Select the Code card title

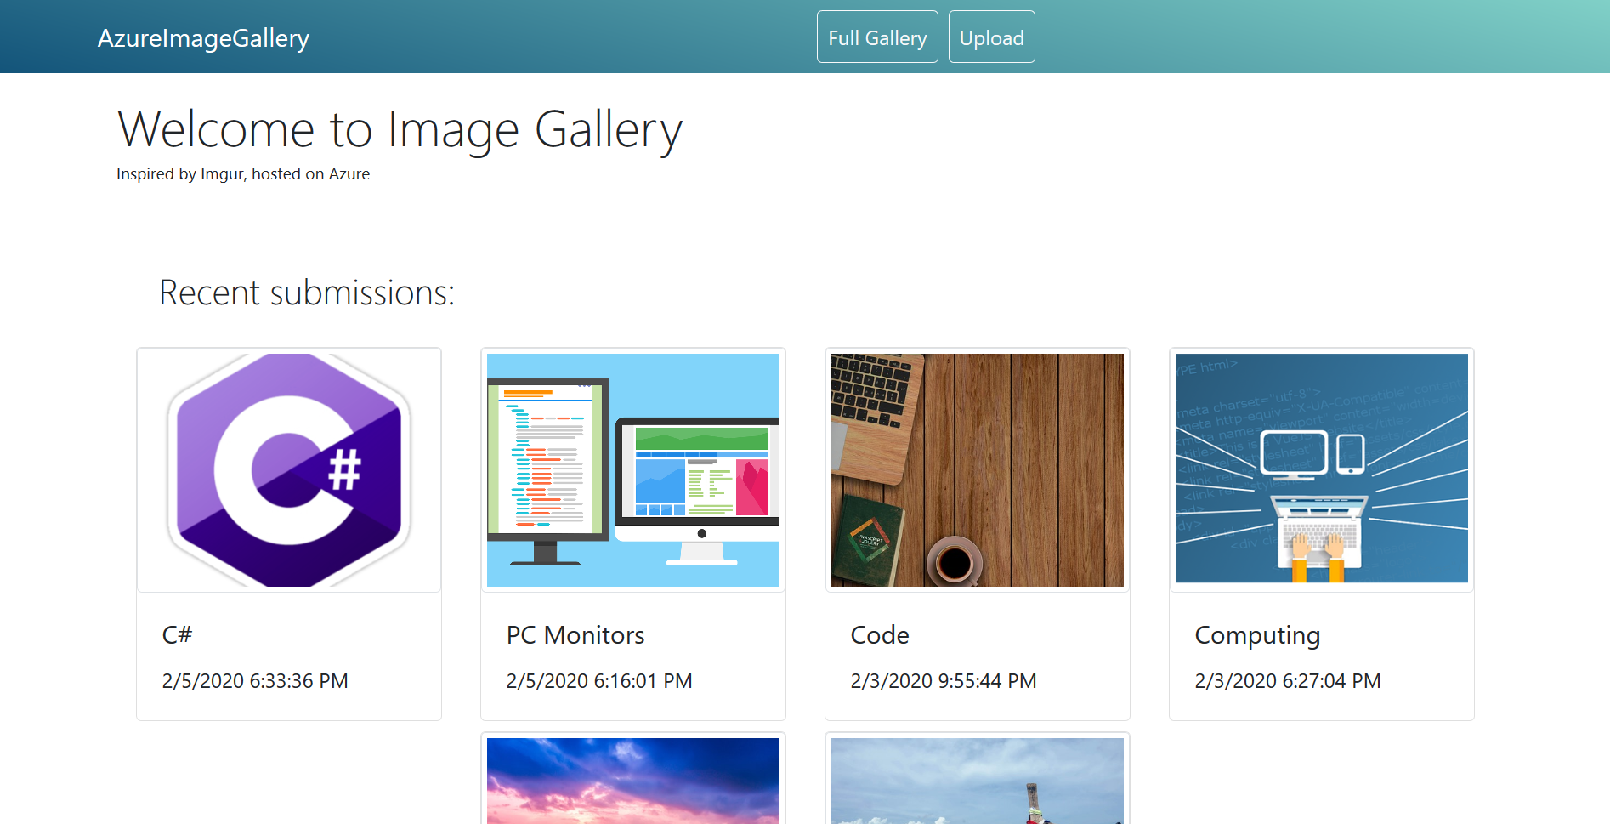click(880, 635)
